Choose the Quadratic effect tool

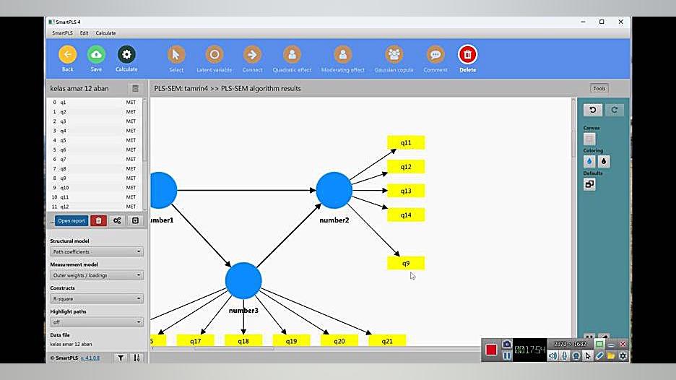coord(292,55)
